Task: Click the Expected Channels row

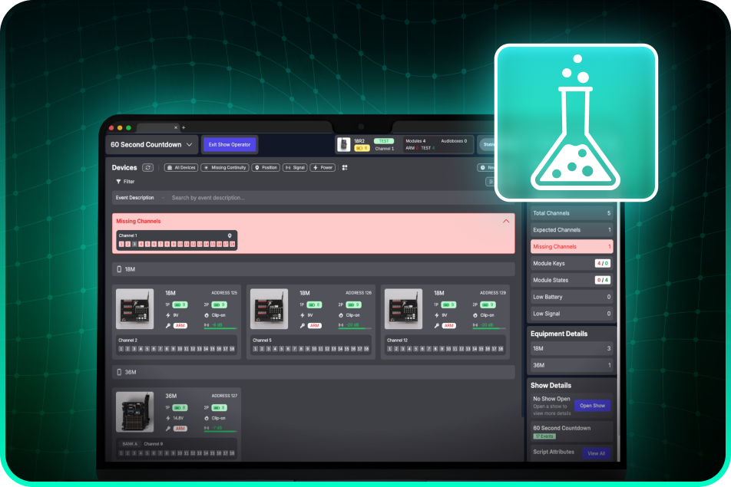Action: click(x=571, y=230)
